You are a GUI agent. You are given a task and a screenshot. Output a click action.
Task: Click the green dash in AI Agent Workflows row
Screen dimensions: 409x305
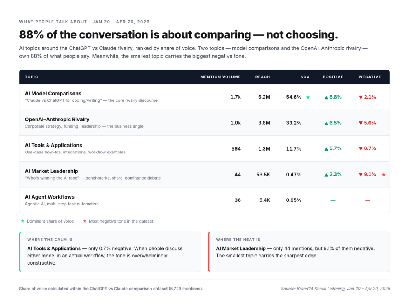(333, 200)
